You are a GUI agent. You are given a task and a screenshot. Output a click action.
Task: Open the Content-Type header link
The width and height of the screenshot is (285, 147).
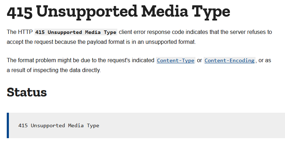click(x=176, y=60)
